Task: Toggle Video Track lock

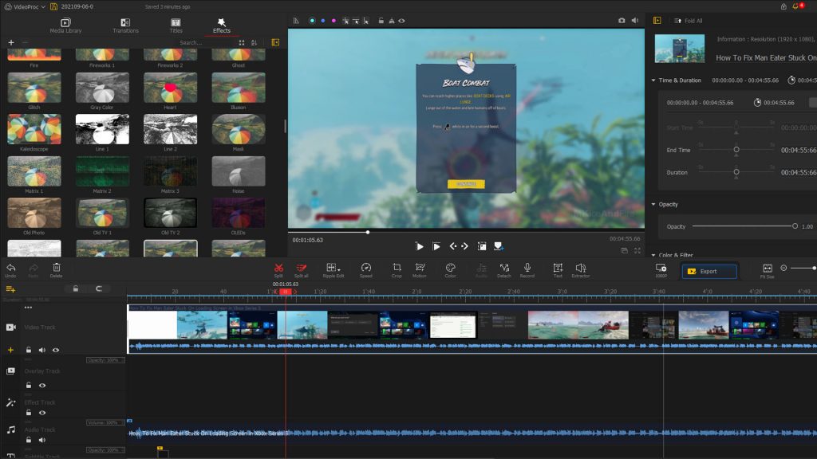Action: point(29,351)
